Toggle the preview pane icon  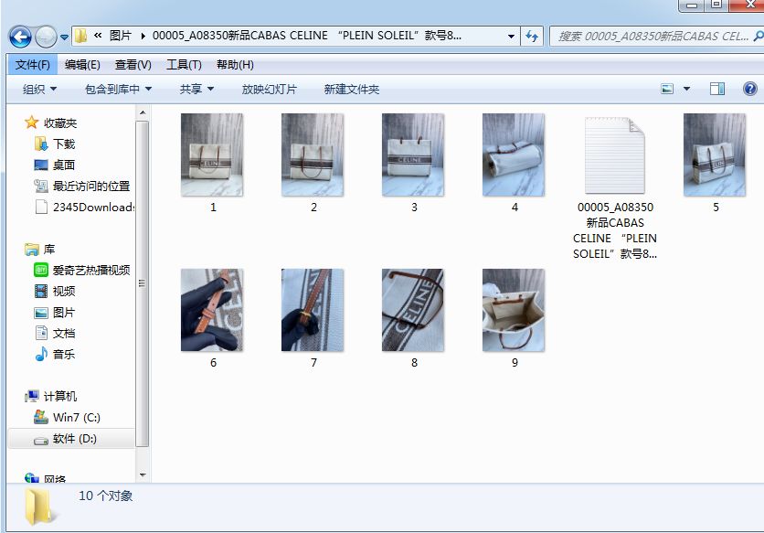(x=716, y=89)
